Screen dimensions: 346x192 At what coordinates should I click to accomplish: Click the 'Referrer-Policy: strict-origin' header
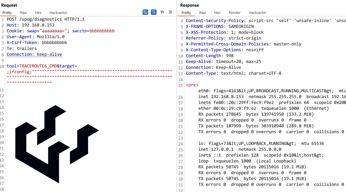(x=224, y=38)
